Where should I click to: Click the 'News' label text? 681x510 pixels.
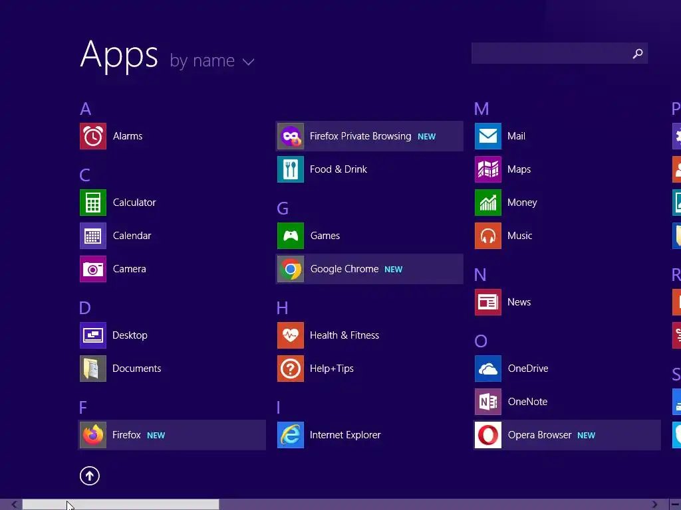519,302
